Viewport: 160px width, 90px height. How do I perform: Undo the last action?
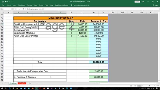(6, 2)
